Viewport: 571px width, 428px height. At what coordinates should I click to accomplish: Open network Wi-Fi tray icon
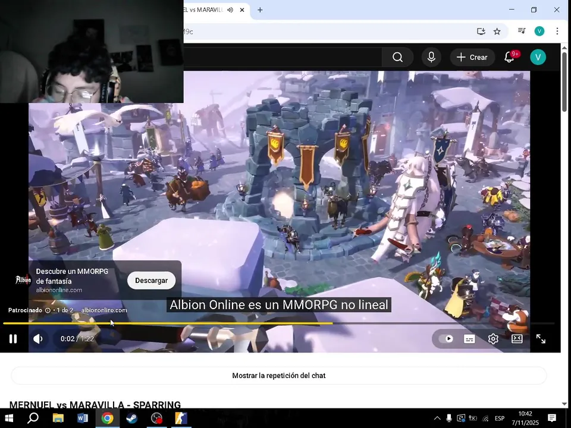point(485,418)
